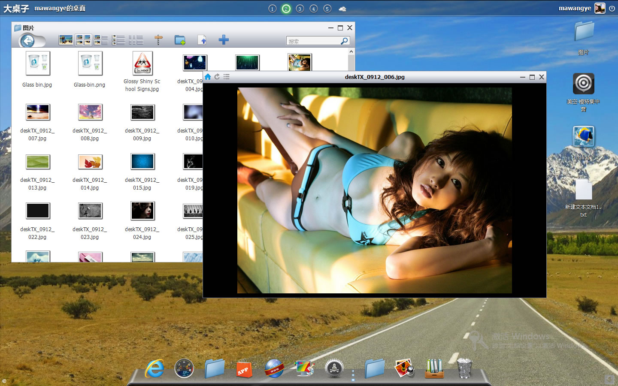Select deskTX_0912_022.jpg thumbnail
618x386 pixels.
[x=38, y=211]
